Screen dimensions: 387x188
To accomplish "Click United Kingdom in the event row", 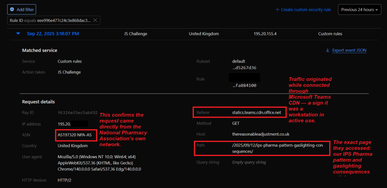I will [204, 34].
